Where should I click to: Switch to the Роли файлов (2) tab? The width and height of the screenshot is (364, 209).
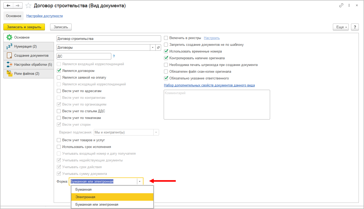(29, 73)
